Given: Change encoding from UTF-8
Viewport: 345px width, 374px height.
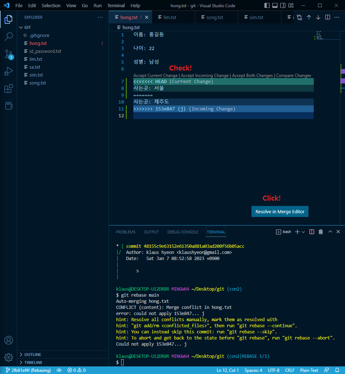Looking at the screenshot, I should point(273,370).
